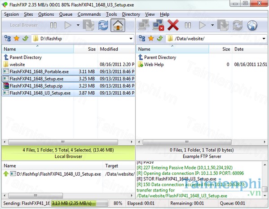Open the View menu
The height and width of the screenshot is (209, 269).
(x=150, y=14)
